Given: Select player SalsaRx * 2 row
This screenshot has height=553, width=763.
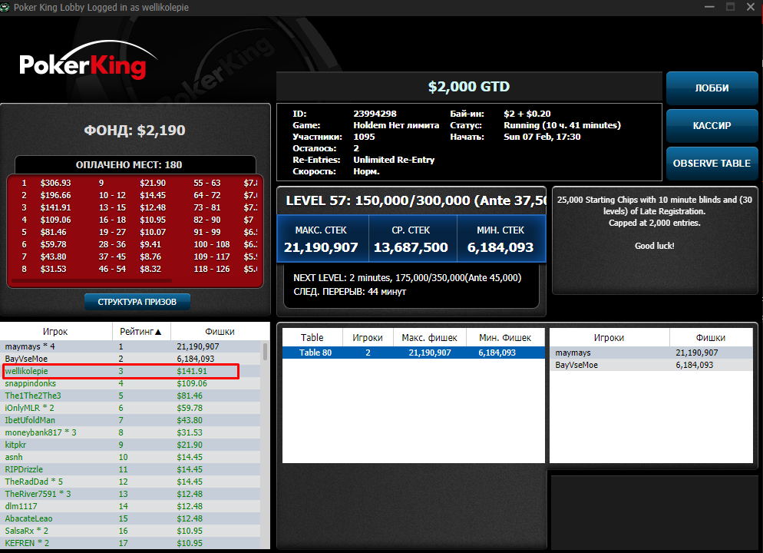Looking at the screenshot, I should (x=130, y=531).
